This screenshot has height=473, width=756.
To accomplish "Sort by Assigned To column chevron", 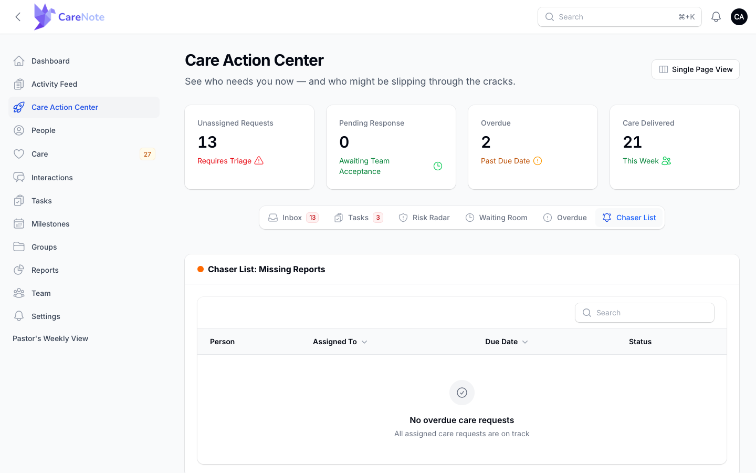I will point(364,342).
